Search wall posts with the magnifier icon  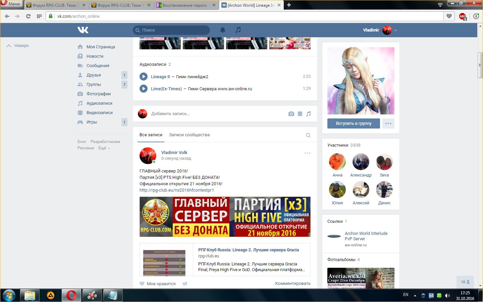tap(308, 135)
